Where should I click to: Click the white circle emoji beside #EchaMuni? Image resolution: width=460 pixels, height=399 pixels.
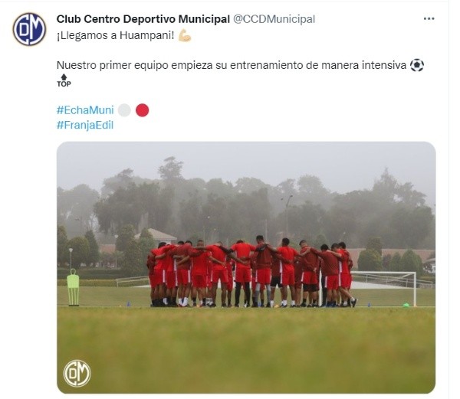(x=124, y=110)
